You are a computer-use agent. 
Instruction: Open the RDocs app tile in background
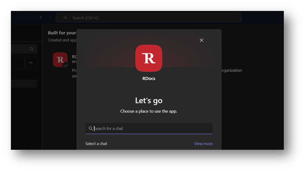point(60,60)
